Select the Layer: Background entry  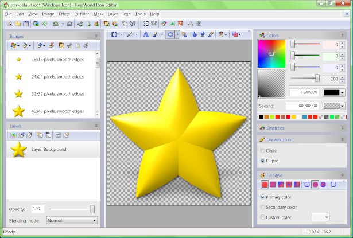49,149
